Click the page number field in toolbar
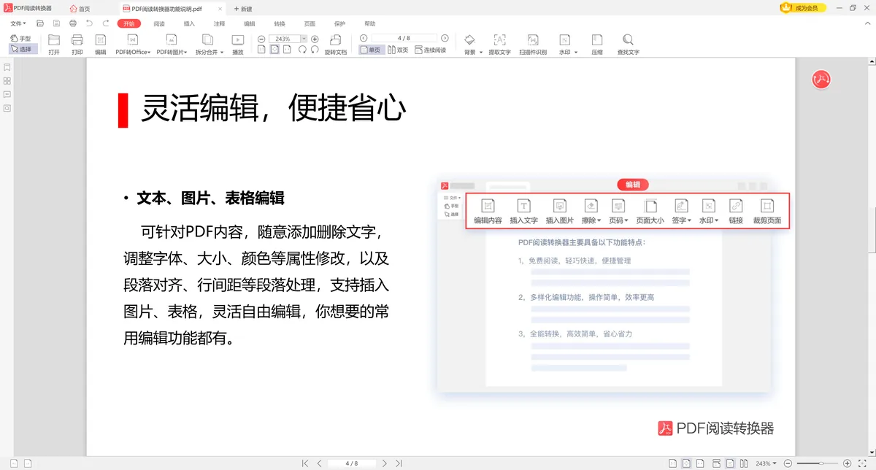Viewport: 876px width, 470px height. 404,38
